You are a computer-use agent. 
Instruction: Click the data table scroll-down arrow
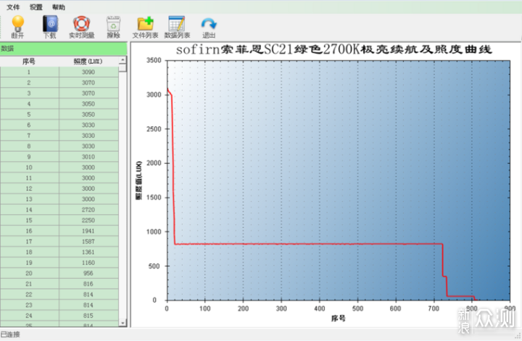[x=123, y=323]
